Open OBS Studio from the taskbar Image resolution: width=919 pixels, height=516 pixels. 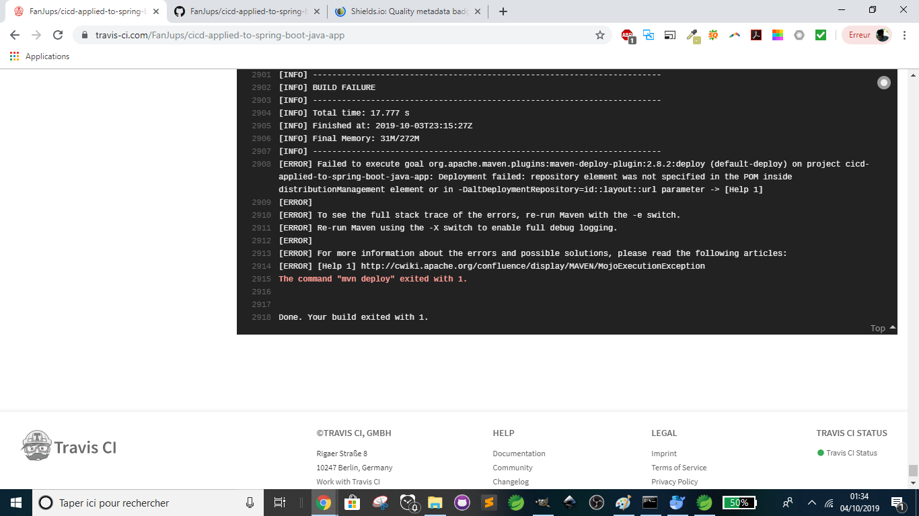pos(596,503)
